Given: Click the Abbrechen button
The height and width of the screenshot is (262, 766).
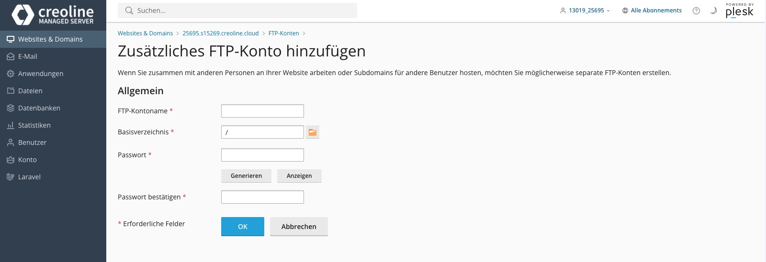Looking at the screenshot, I should 299,227.
